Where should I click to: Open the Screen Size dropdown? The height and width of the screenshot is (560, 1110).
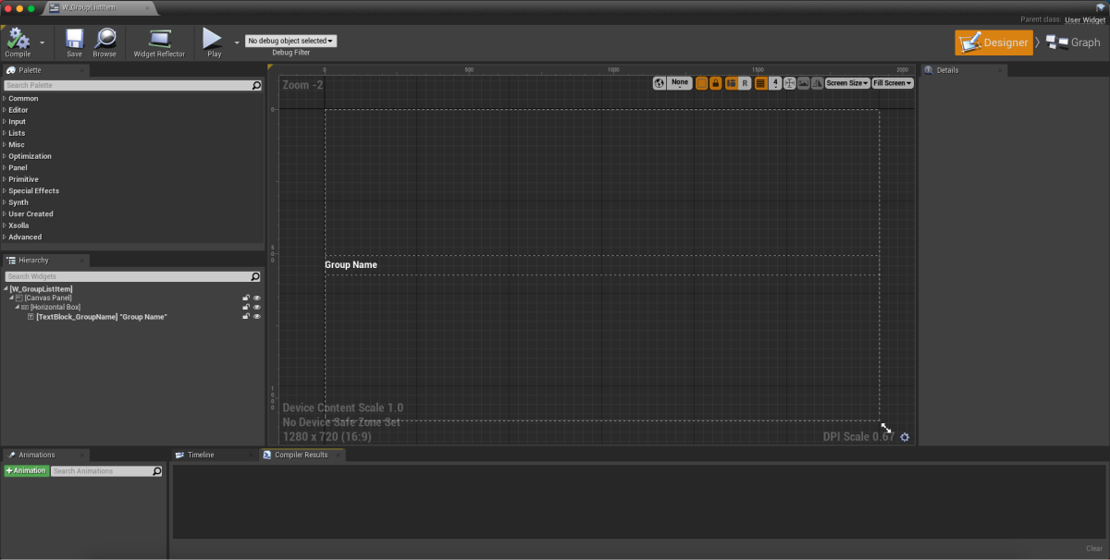coord(846,83)
